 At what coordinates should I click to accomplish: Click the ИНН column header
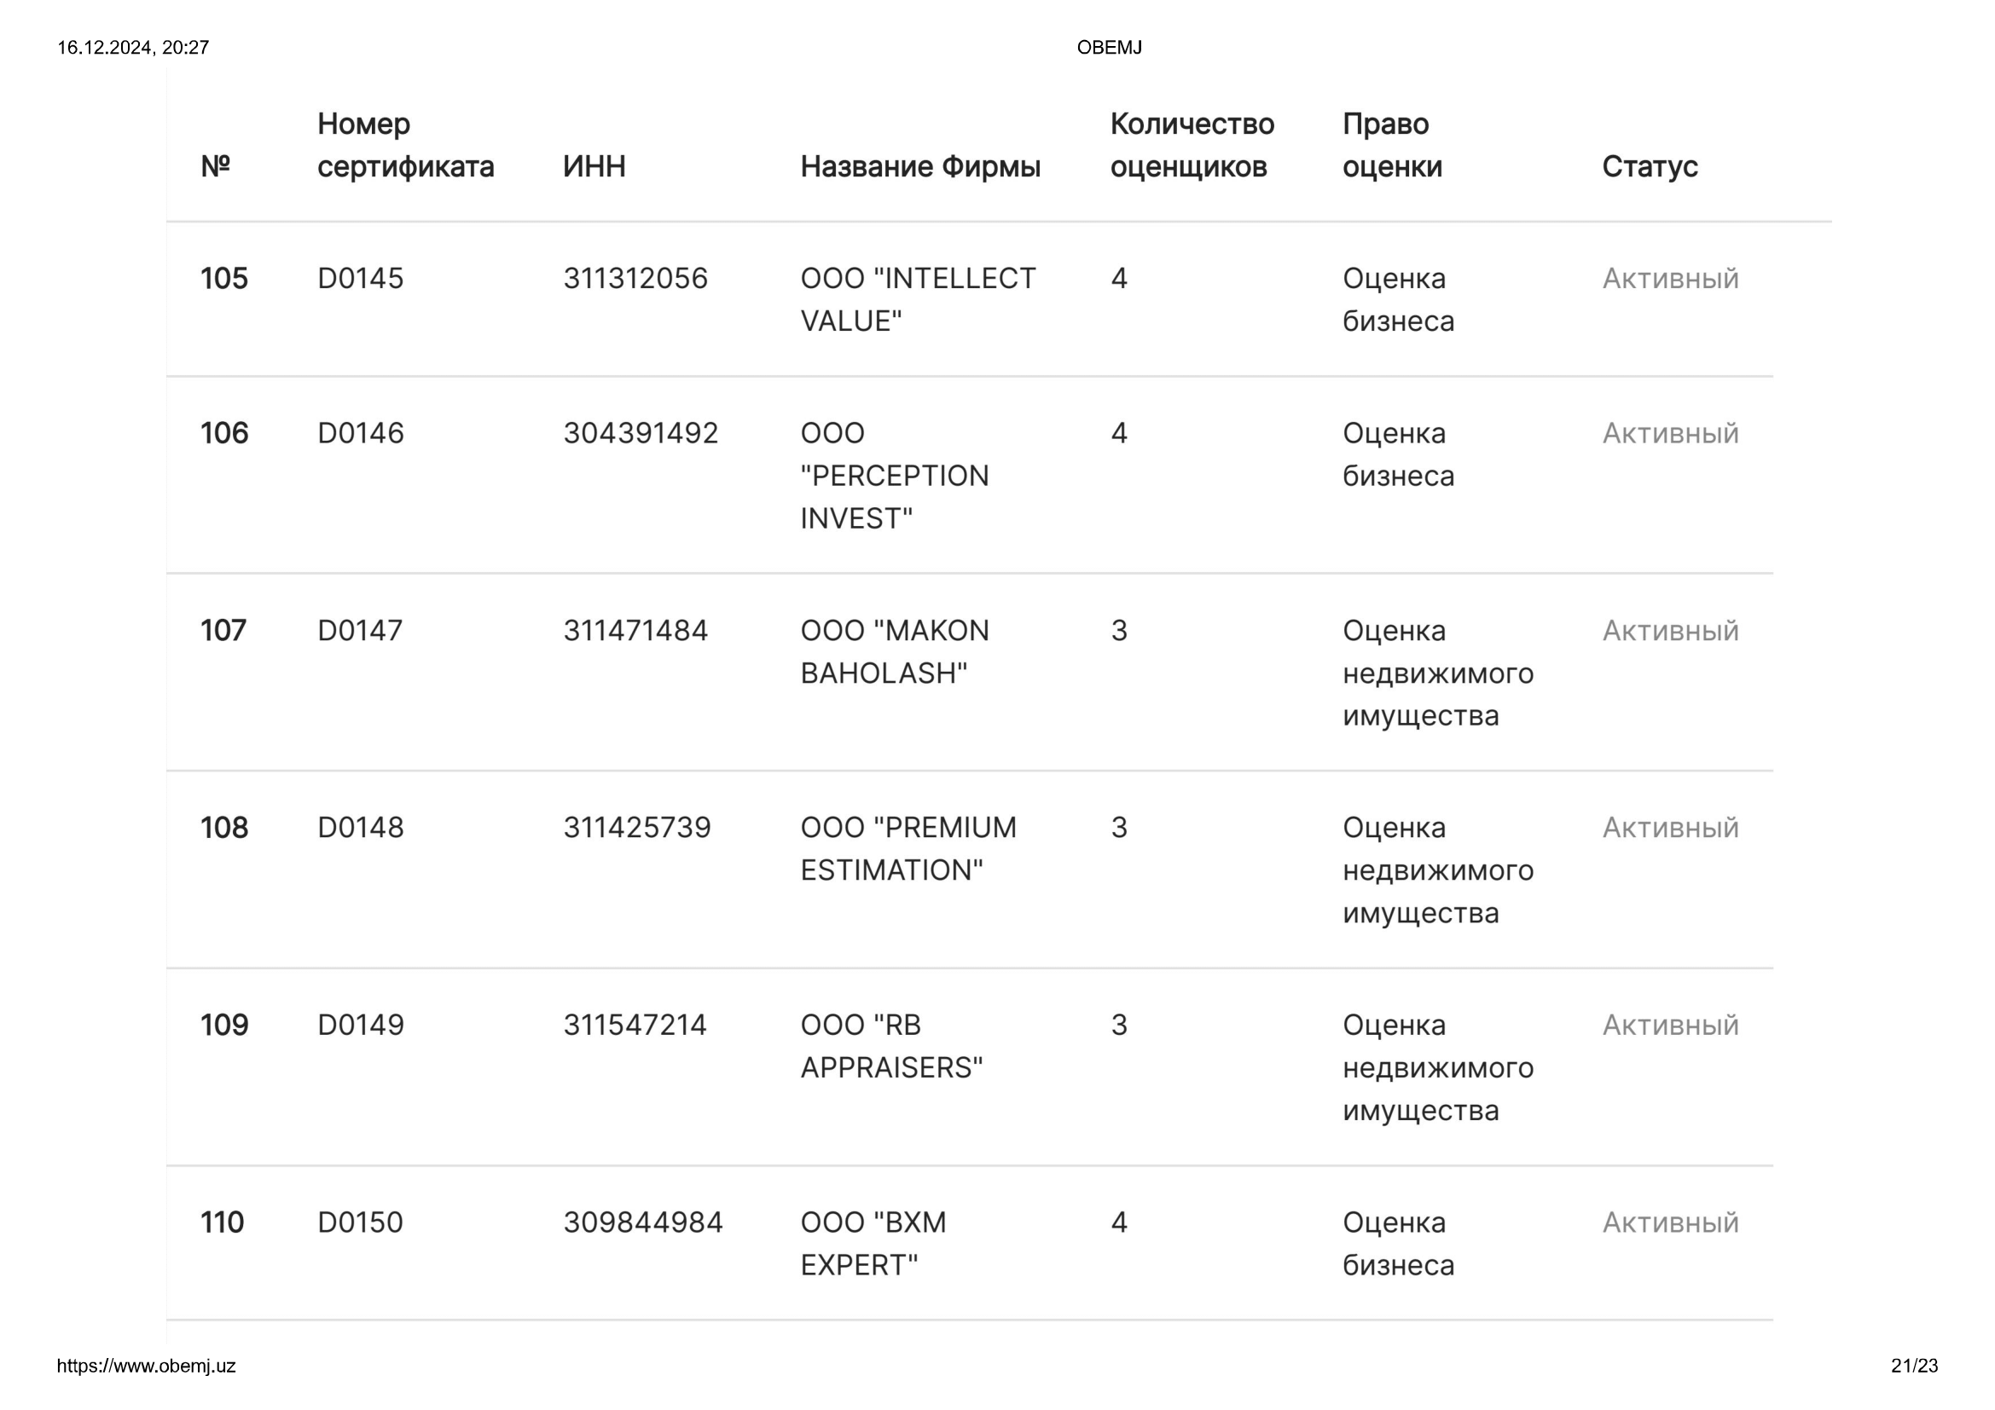594,167
